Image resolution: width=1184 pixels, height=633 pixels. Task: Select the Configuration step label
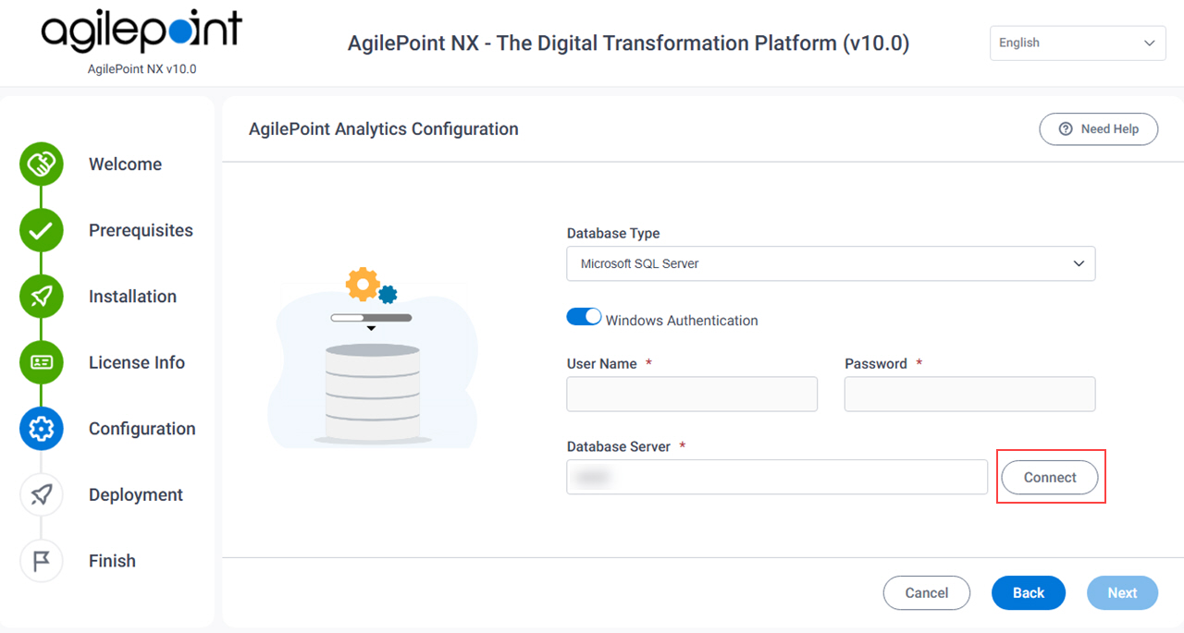142,429
